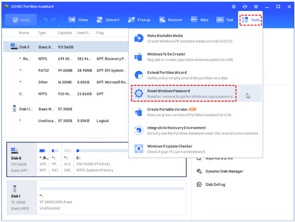Select Windows To Go Creator

click(x=196, y=57)
